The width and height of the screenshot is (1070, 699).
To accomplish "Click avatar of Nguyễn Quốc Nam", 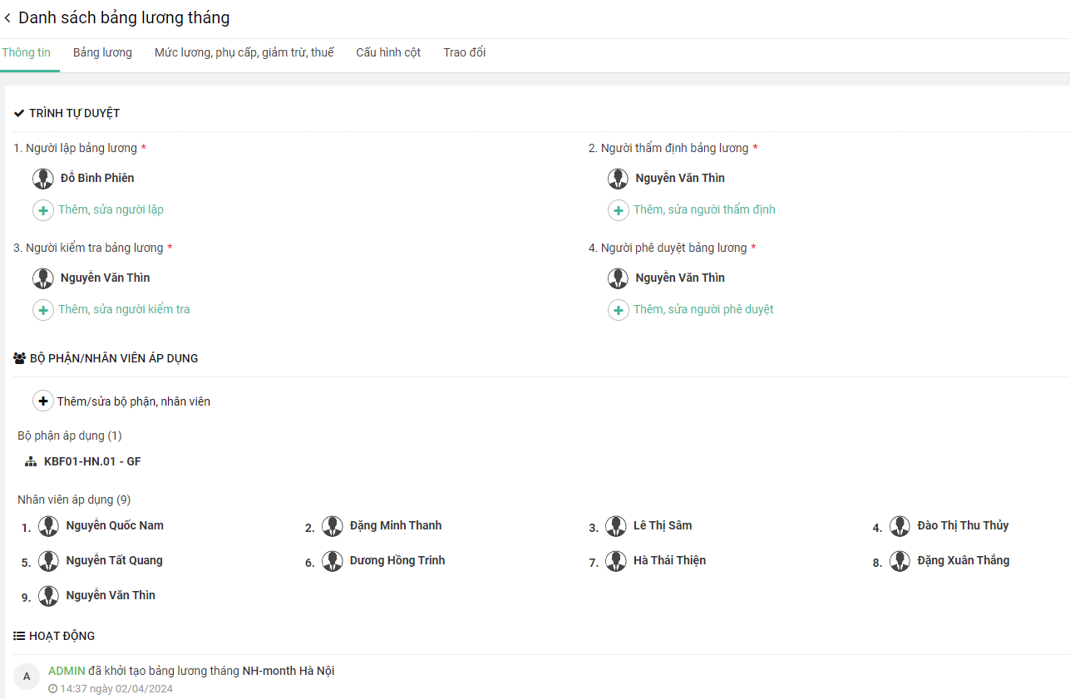I will [49, 526].
